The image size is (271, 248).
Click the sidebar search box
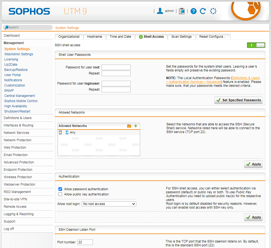pyautogui.click(x=28, y=27)
